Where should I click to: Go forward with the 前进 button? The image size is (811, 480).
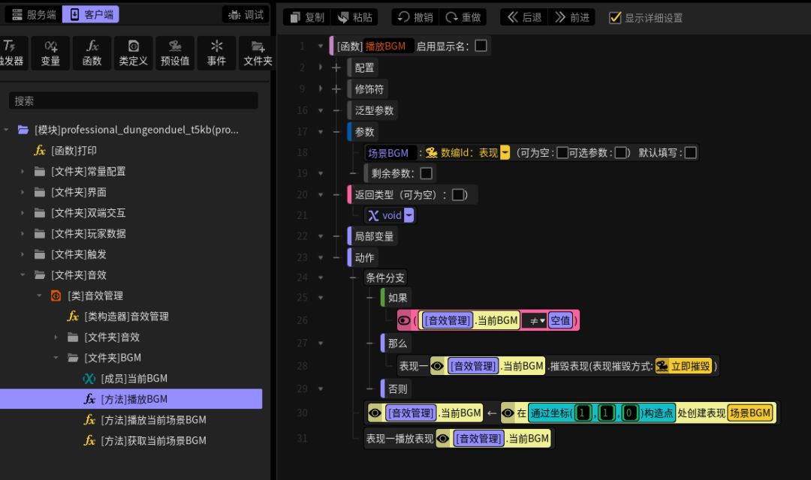point(571,17)
